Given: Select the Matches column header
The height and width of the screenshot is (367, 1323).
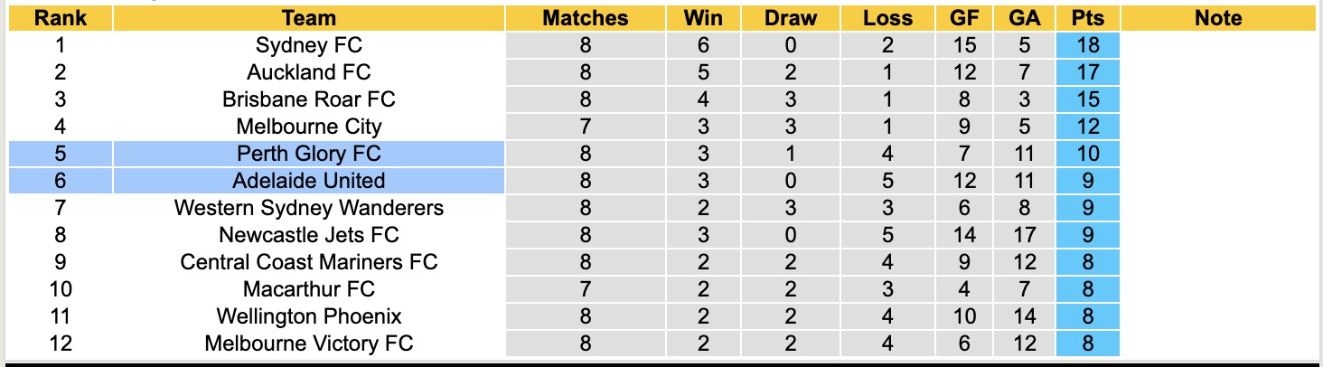Looking at the screenshot, I should tap(585, 18).
